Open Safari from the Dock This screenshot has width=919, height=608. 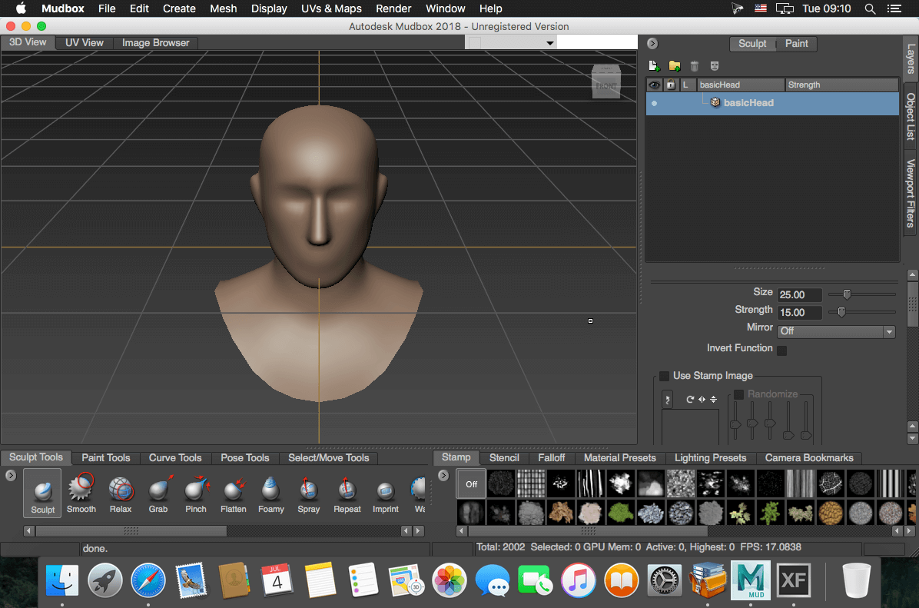(x=148, y=580)
